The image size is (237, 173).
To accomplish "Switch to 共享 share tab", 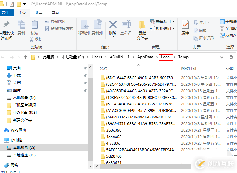I will (x=38, y=13).
